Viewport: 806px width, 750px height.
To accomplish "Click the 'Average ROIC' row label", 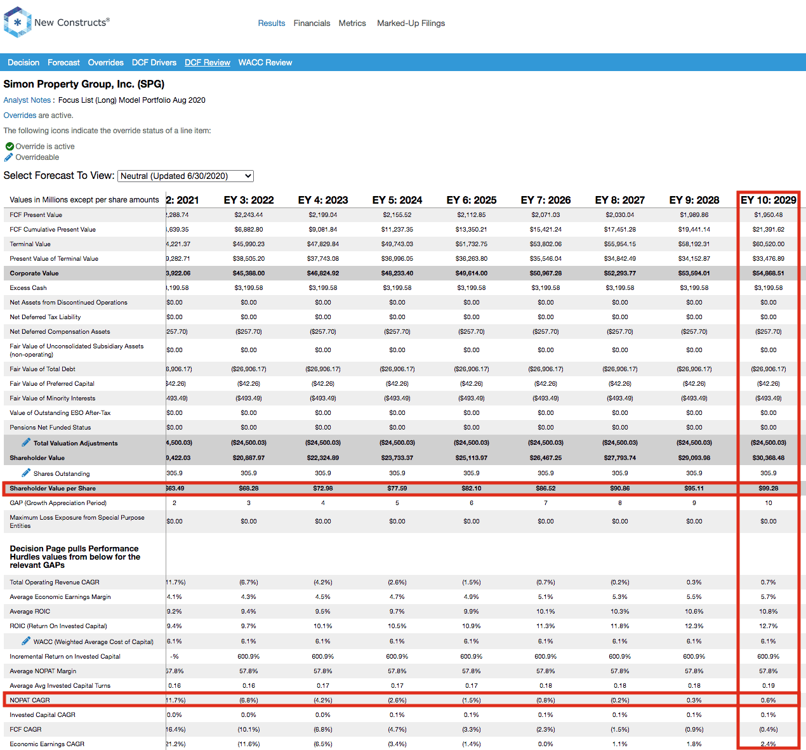I will 30,612.
